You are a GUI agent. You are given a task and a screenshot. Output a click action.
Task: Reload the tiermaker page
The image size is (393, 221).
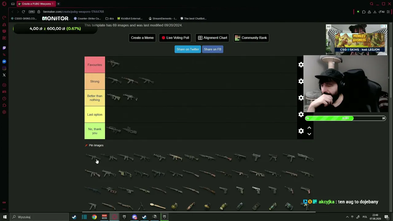[23, 12]
